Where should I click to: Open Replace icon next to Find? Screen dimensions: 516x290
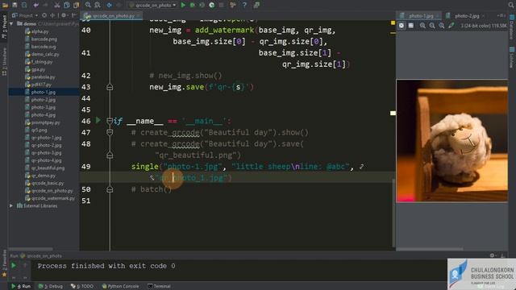(98, 5)
